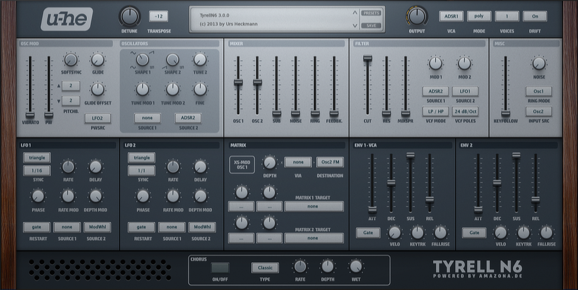Viewport: 578px width, 290px height.
Task: Click the Tune Mod 2 knob
Action: coord(172,89)
